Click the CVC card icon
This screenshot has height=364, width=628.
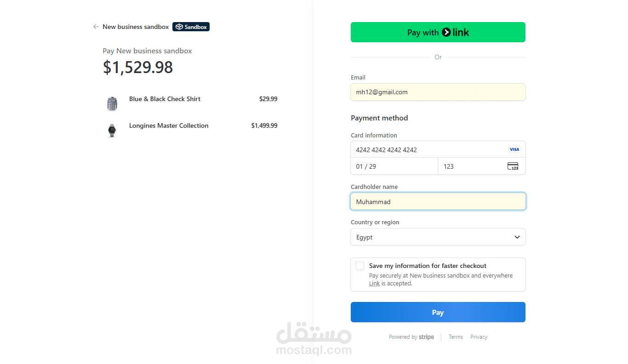click(x=513, y=166)
